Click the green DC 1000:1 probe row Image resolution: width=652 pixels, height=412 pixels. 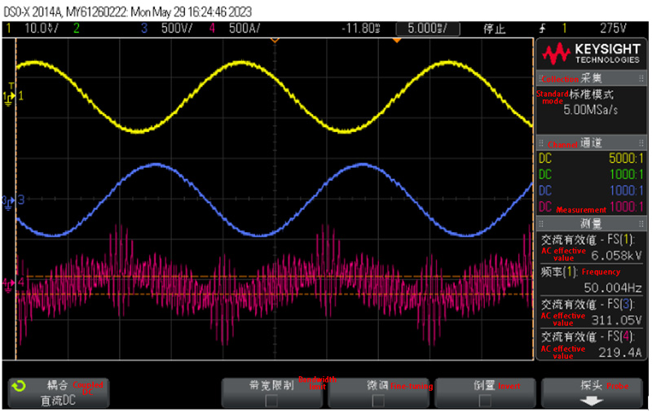click(592, 174)
